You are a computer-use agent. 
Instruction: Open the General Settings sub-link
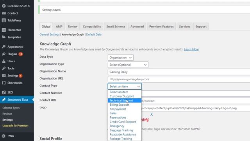coord(50,34)
